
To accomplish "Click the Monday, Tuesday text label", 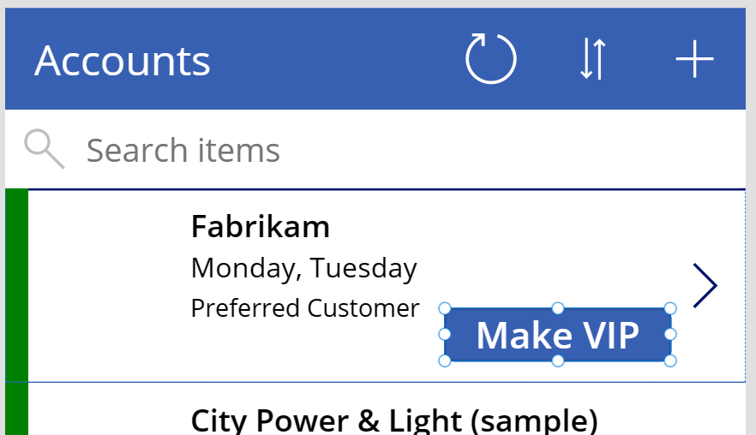I will pos(303,268).
